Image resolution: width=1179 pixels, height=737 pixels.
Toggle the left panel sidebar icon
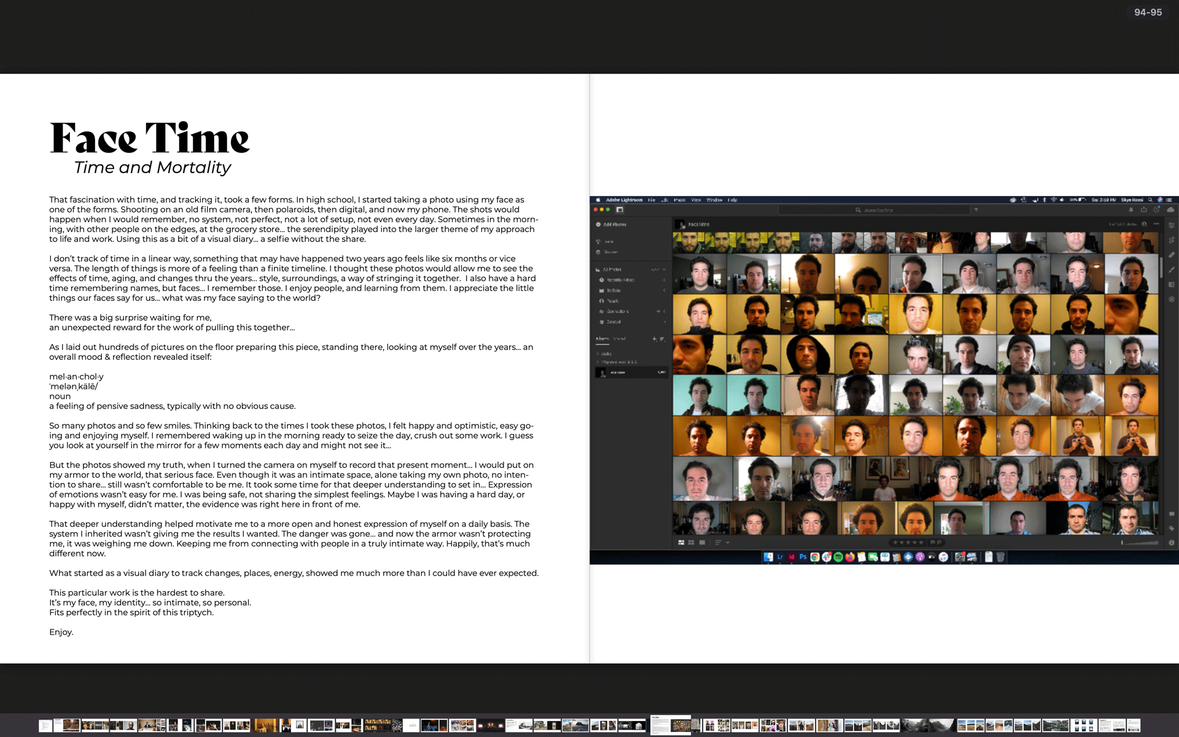point(620,210)
